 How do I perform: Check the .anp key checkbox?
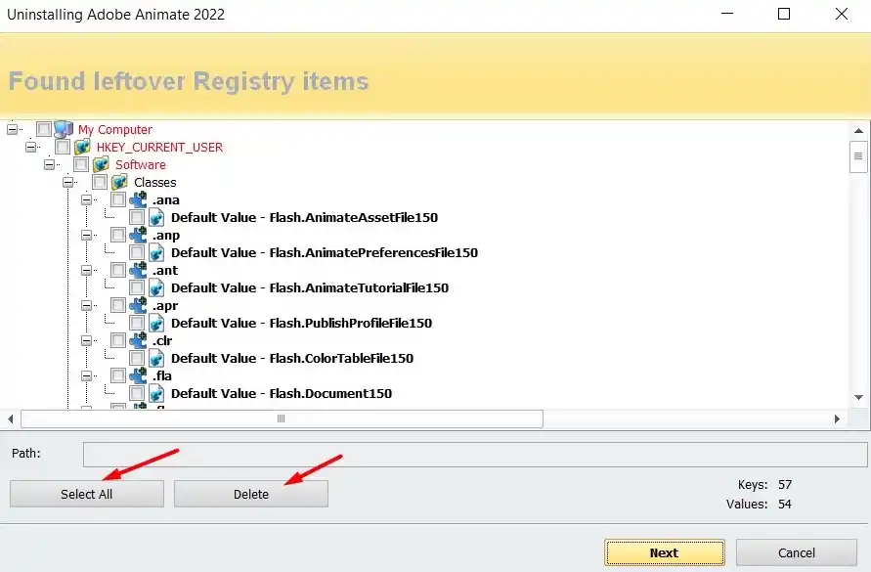point(117,235)
